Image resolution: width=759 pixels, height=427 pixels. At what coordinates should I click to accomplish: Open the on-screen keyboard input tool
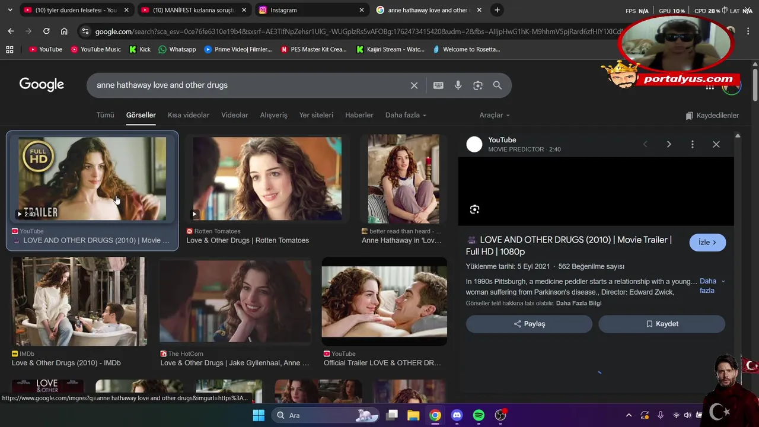coord(438,85)
